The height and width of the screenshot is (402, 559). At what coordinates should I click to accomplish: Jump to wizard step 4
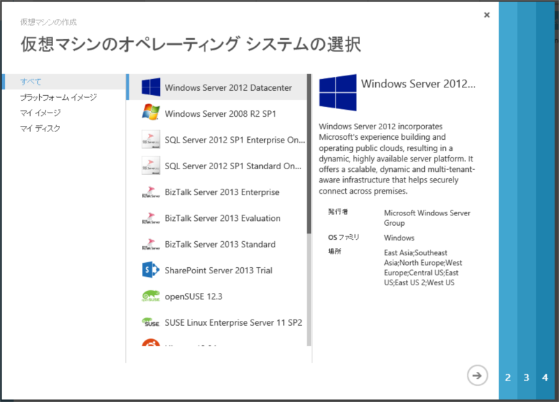(x=545, y=378)
